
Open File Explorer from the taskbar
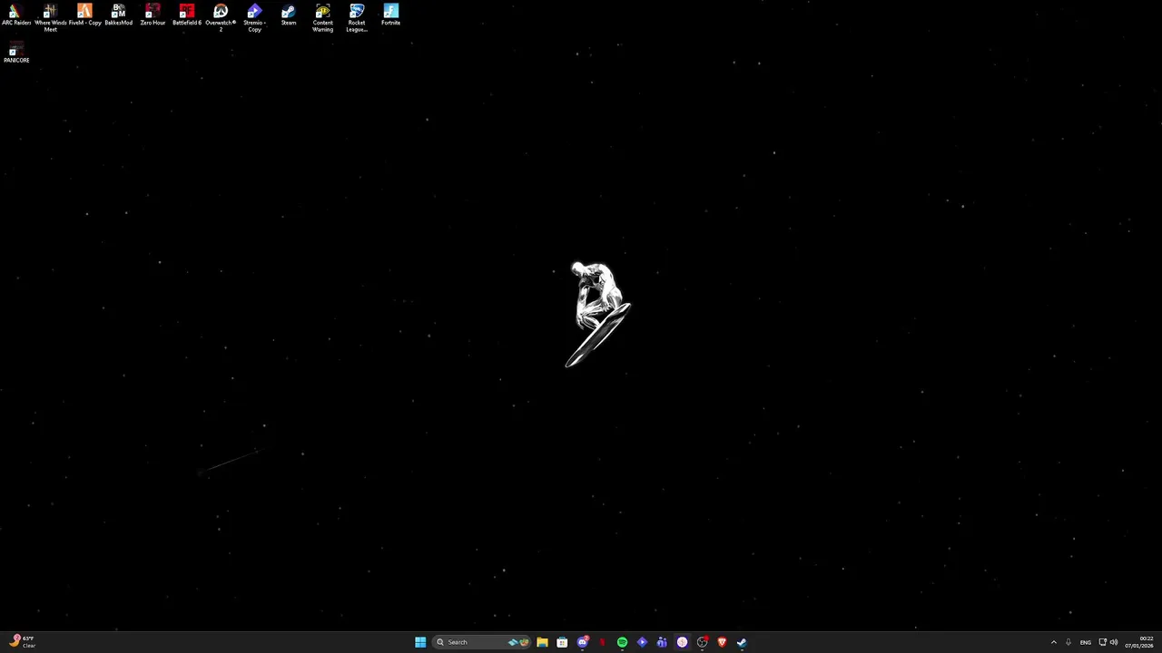542,642
